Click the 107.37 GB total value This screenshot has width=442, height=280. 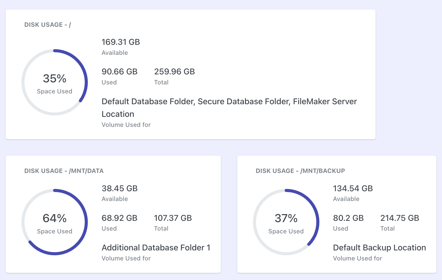point(173,218)
